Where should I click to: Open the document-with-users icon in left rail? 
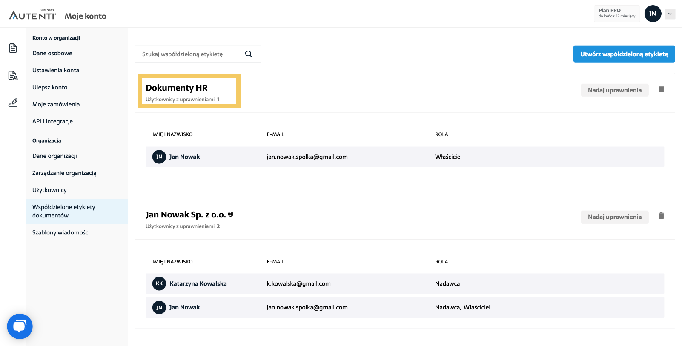pos(13,75)
